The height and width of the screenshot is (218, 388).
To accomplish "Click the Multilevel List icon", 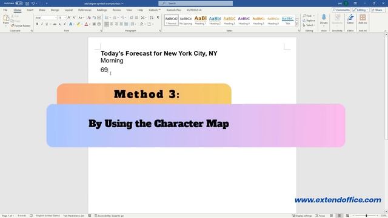I will coord(122,18).
